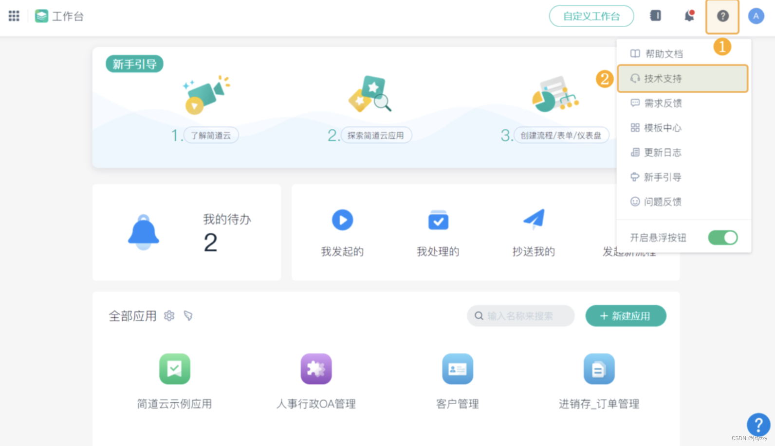The image size is (775, 446).
Task: Click the floating blue help button
Action: coord(758,425)
